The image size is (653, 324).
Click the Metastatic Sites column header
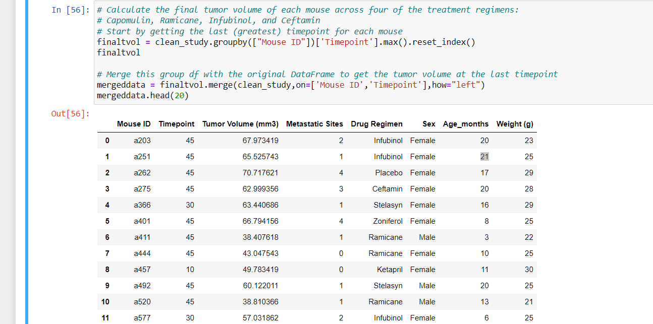click(x=314, y=124)
